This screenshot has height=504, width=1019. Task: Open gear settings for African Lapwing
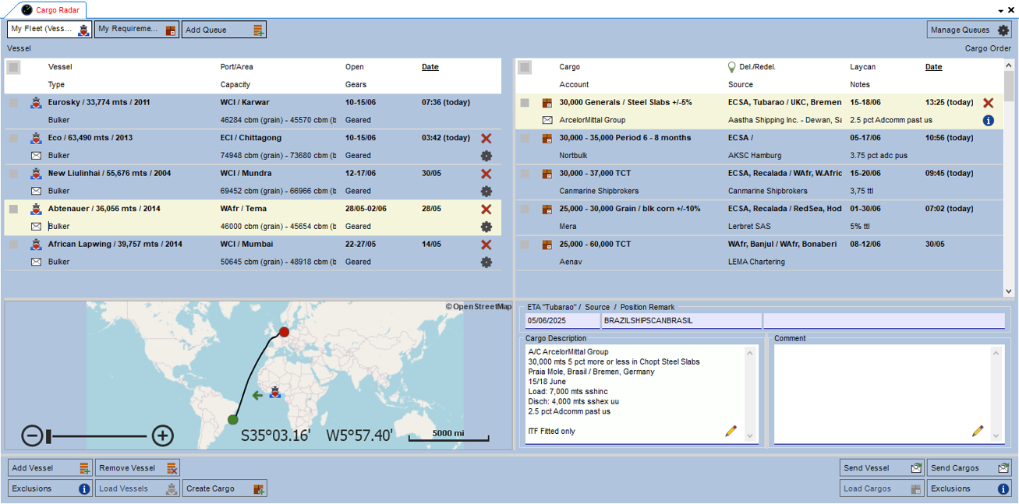[487, 263]
